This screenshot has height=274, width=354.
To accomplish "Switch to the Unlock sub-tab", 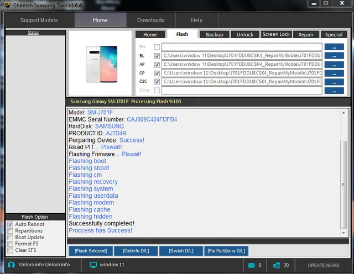I will [x=245, y=34].
